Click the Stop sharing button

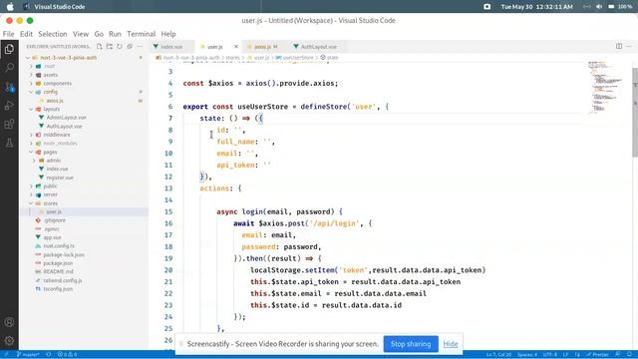(x=411, y=344)
